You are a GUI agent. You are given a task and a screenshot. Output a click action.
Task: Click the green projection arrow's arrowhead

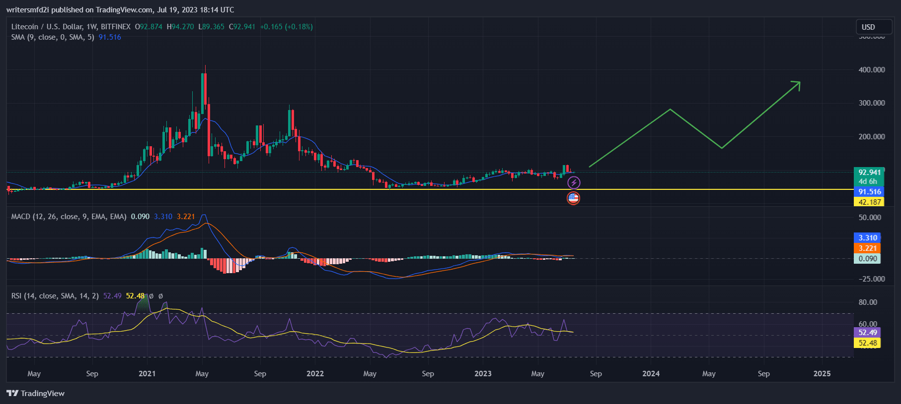tap(796, 85)
